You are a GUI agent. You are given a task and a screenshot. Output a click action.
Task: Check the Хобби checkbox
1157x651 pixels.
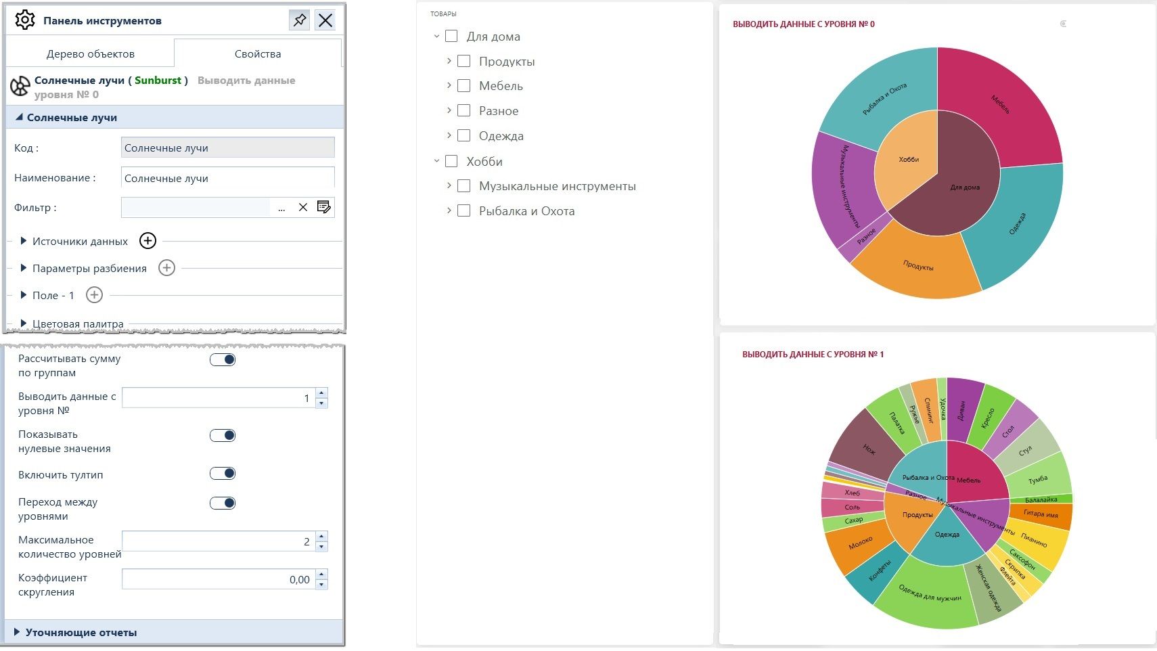(x=451, y=161)
